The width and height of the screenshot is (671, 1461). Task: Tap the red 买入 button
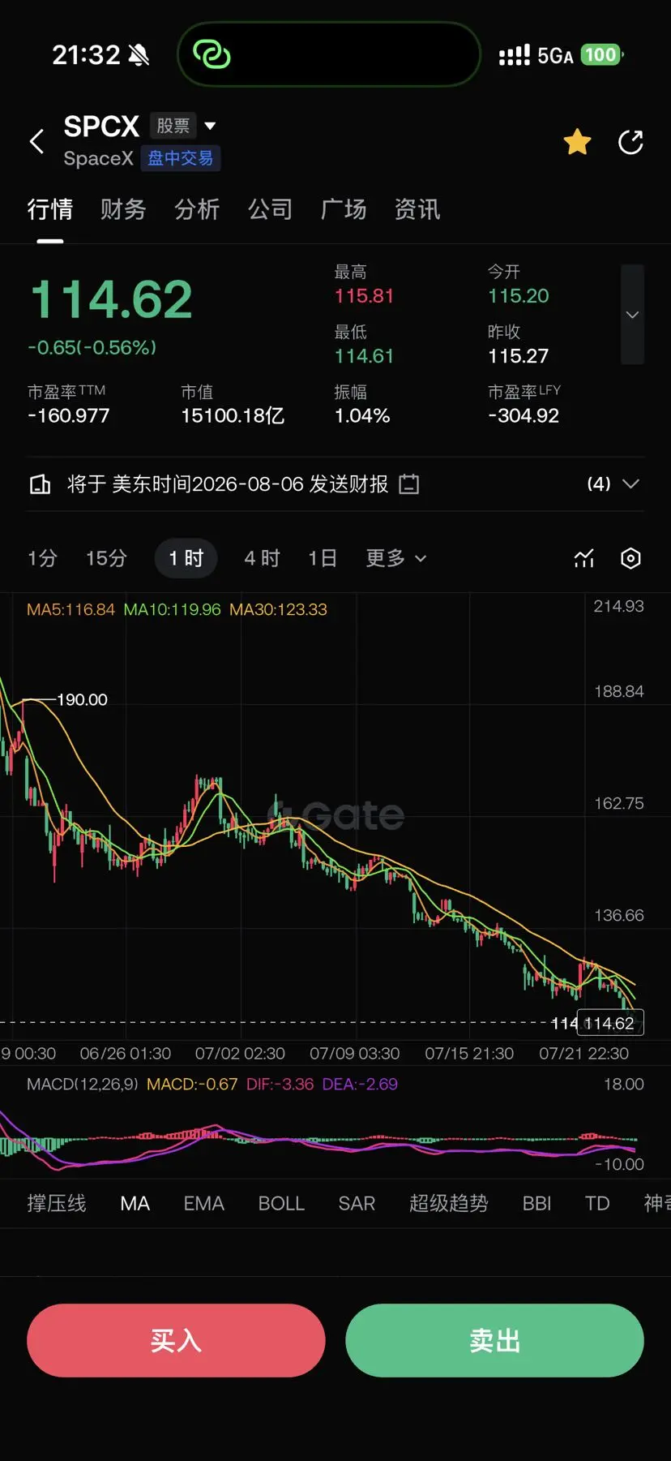pos(176,1340)
